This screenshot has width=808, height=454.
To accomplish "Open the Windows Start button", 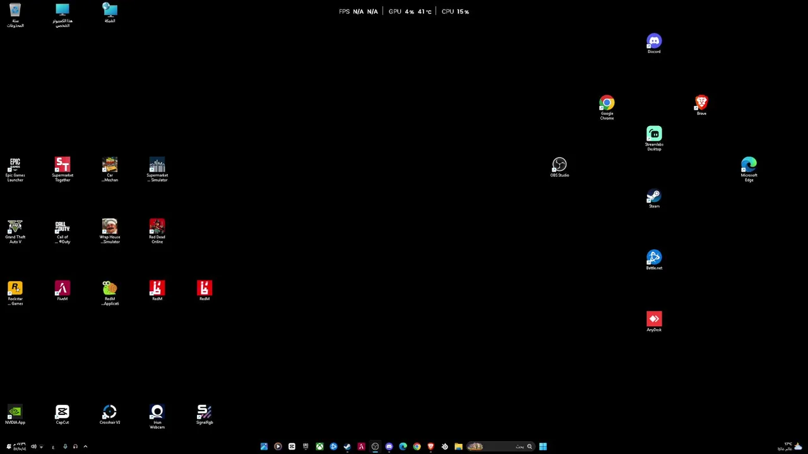I will (543, 446).
